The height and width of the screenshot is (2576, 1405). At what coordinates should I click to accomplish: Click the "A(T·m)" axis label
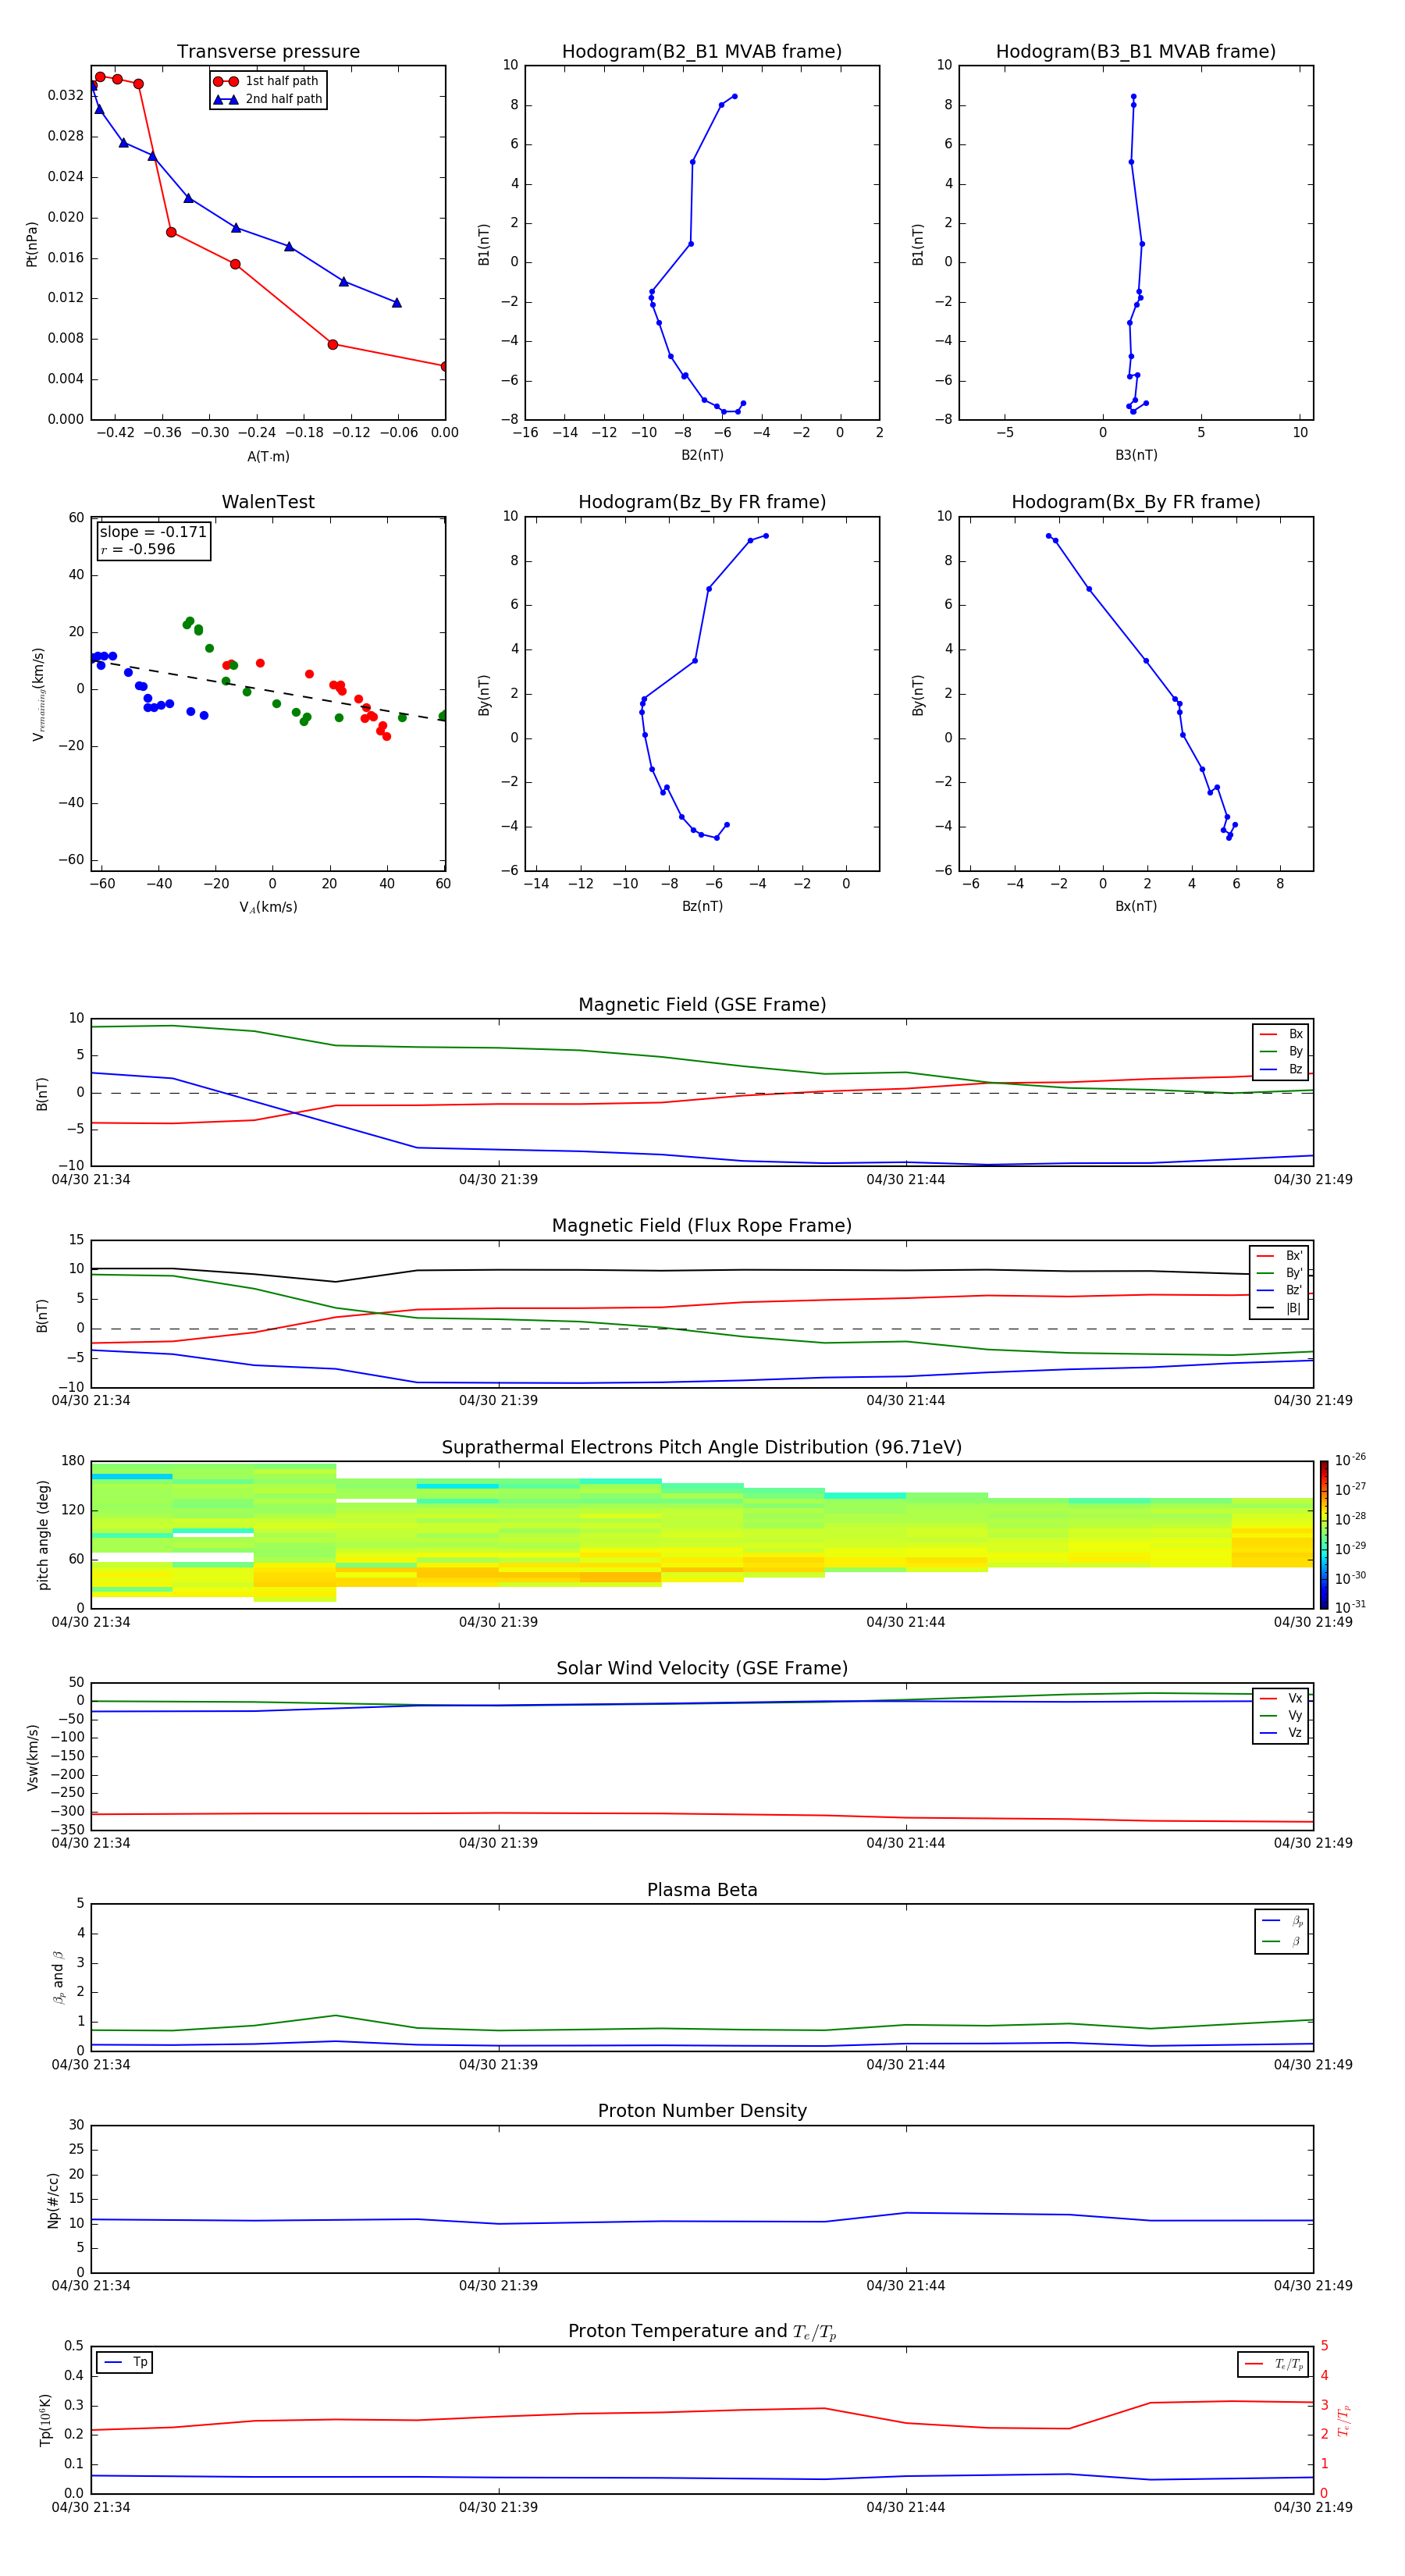point(268,457)
